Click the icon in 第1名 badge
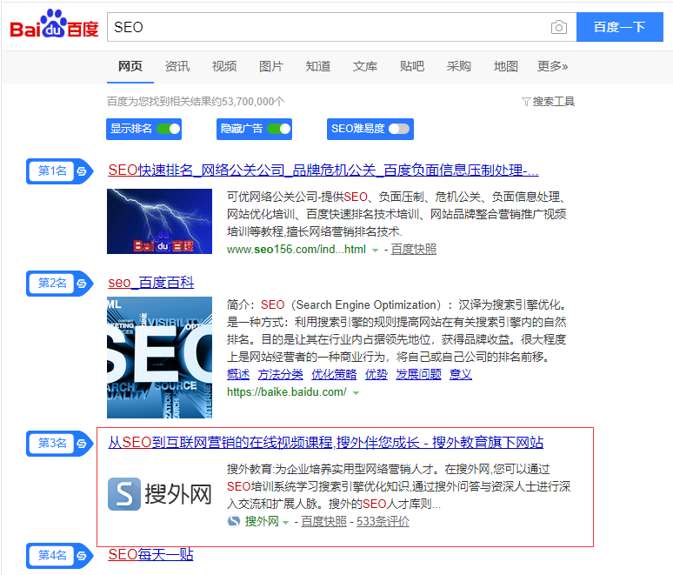The image size is (673, 575). 82,171
